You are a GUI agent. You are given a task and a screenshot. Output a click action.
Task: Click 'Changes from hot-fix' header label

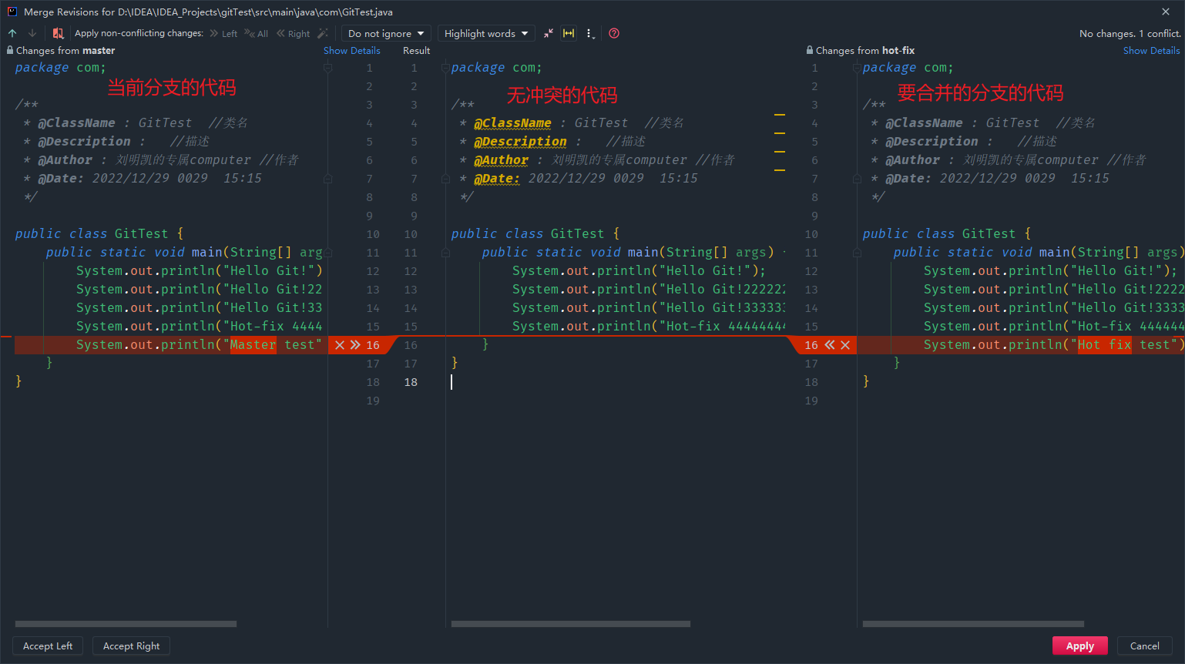865,50
